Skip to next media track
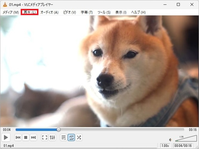The height and width of the screenshot is (149, 199). click(x=33, y=137)
